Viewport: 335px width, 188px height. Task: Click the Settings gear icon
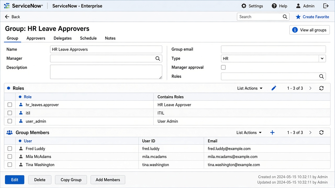tap(244, 6)
